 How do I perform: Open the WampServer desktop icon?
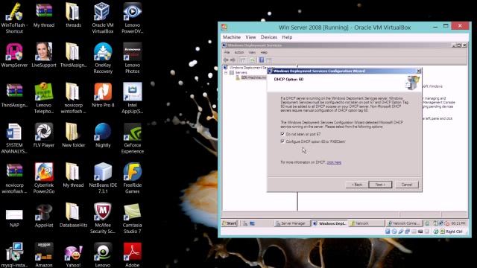[x=14, y=55]
